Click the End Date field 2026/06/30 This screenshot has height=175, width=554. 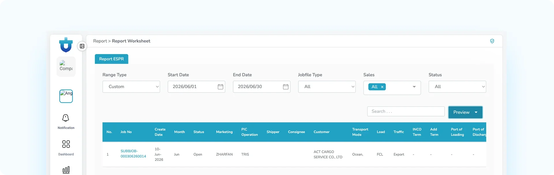tap(262, 87)
